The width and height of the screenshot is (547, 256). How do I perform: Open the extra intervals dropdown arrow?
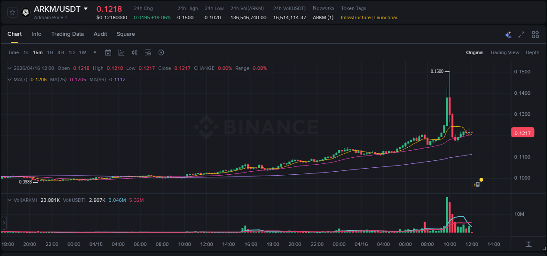94,52
